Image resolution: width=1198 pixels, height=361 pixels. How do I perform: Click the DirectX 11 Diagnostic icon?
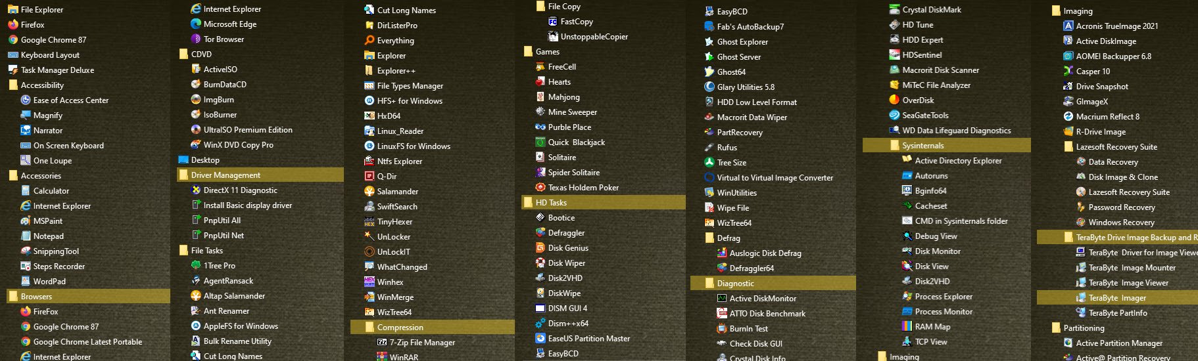tap(196, 190)
